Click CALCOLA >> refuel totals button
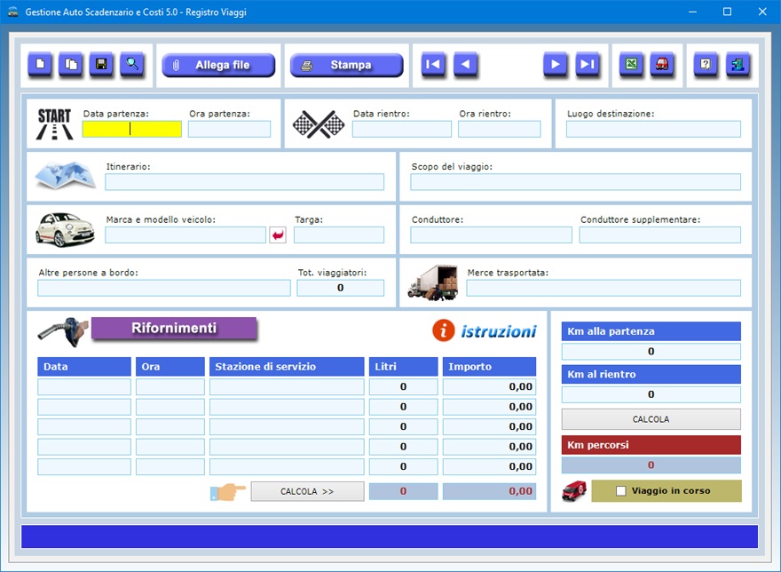Screen dimensions: 781x572 pos(307,491)
